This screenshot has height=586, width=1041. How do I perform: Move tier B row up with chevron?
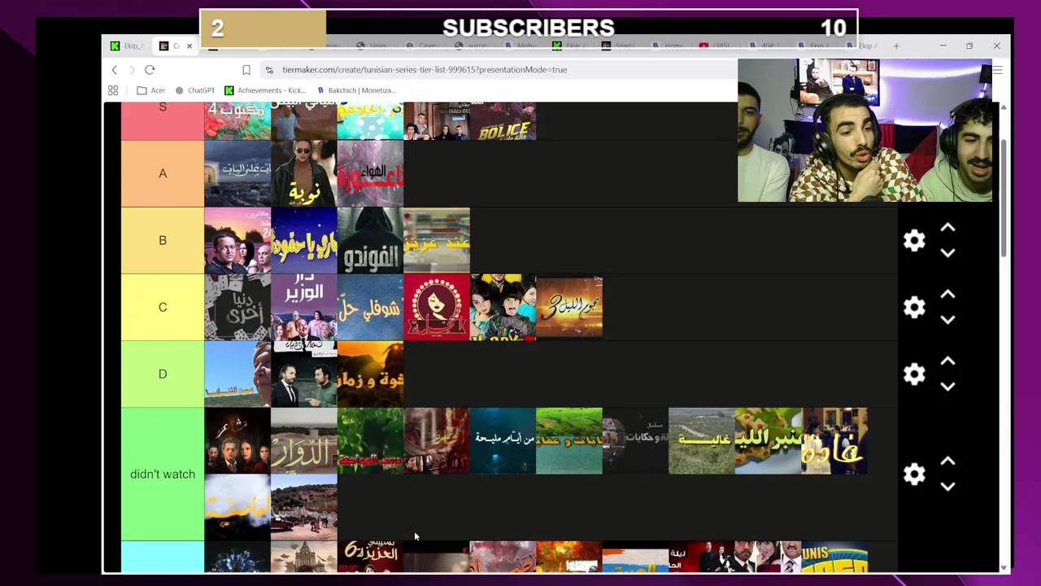click(x=947, y=228)
